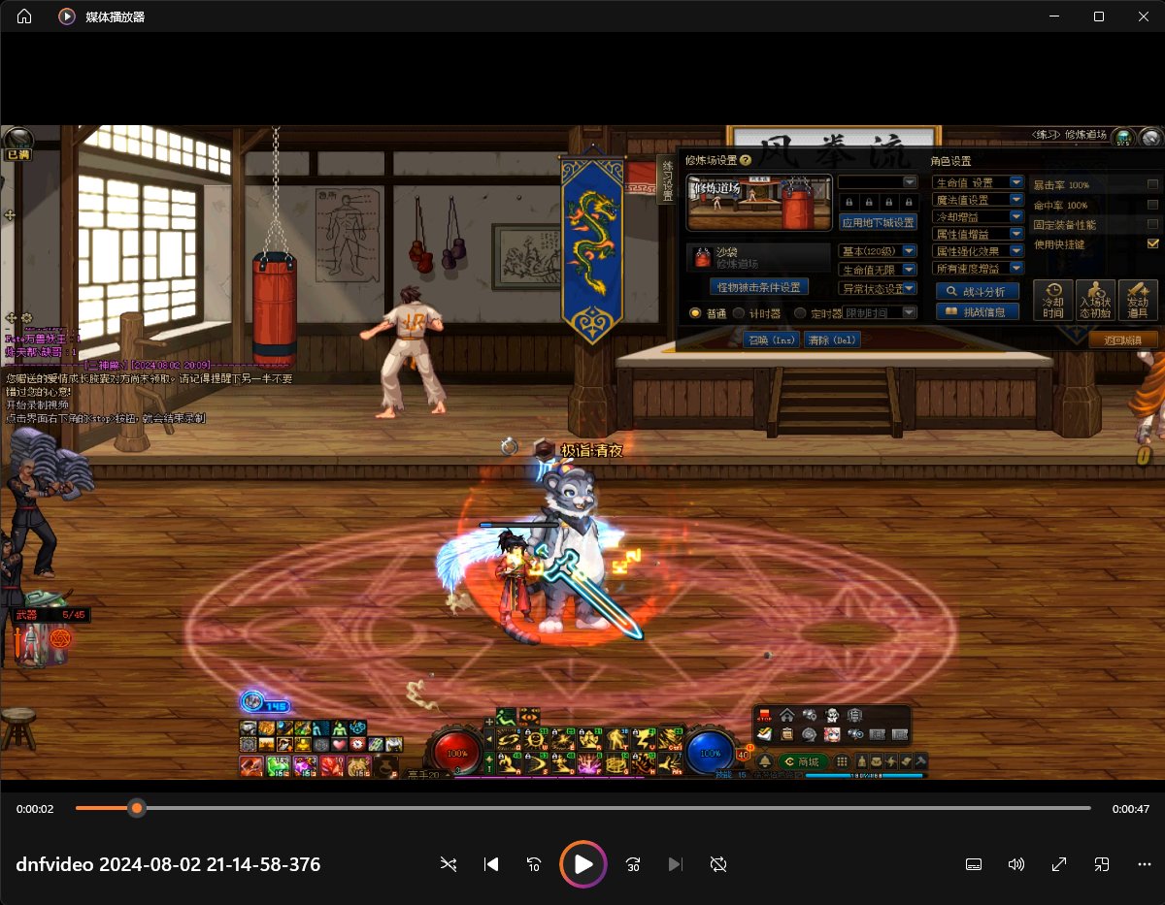The width and height of the screenshot is (1165, 905).
Task: Jump to the next track
Action: coord(677,864)
